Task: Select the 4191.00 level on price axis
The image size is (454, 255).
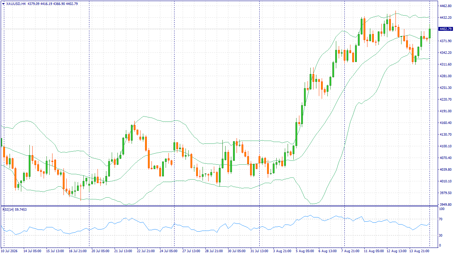Action: (x=445, y=111)
